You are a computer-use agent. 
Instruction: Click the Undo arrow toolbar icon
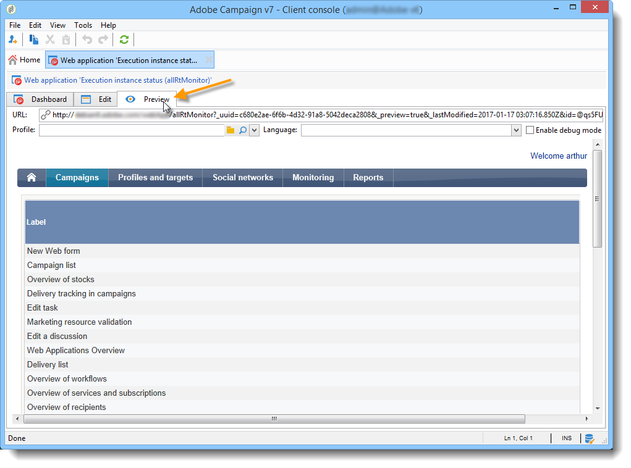coord(87,40)
